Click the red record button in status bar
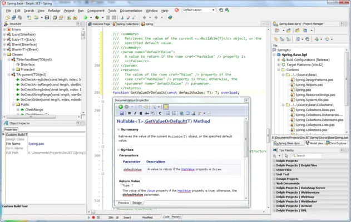Image resolution: width=351 pixels, height=222 pixels. point(93,217)
